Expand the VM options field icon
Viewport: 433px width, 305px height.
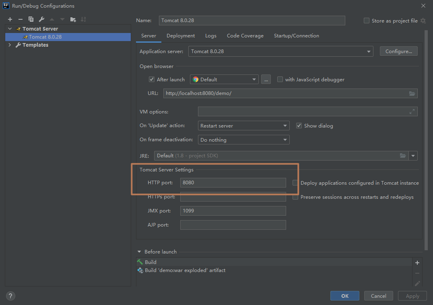coord(412,111)
